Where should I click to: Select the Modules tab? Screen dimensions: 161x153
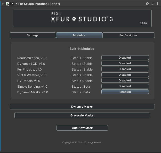click(x=79, y=35)
